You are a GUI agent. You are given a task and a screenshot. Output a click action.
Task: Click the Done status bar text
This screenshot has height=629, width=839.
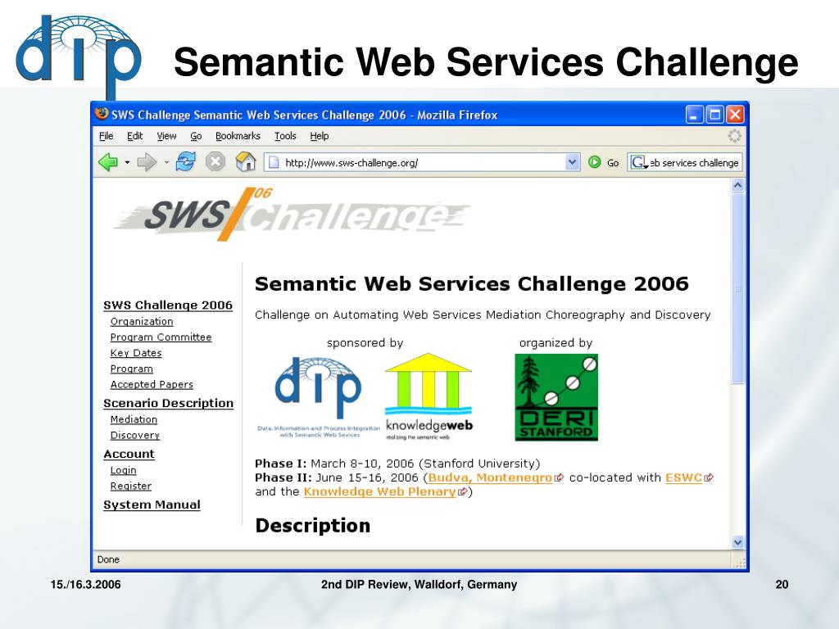coord(108,559)
